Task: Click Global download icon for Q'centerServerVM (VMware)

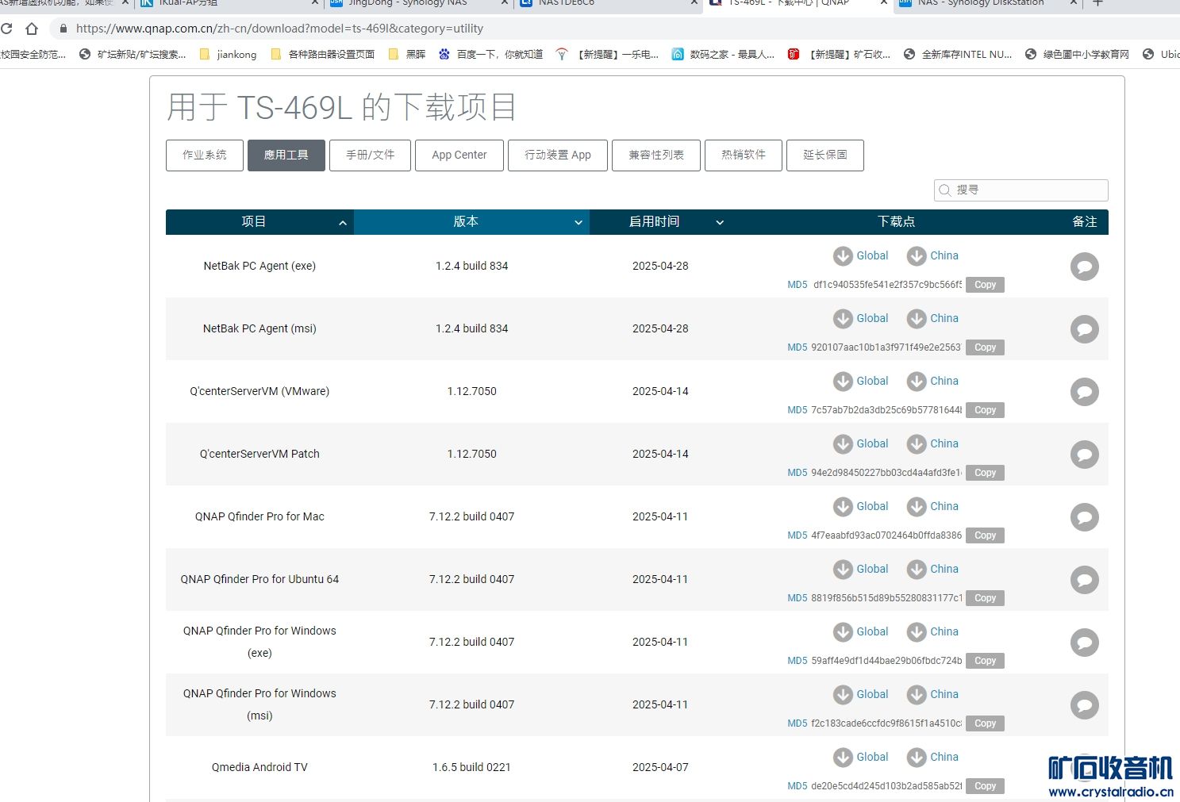Action: [843, 381]
